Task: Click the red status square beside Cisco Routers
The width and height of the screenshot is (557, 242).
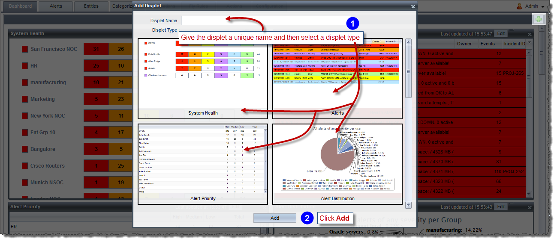Action: point(25,166)
